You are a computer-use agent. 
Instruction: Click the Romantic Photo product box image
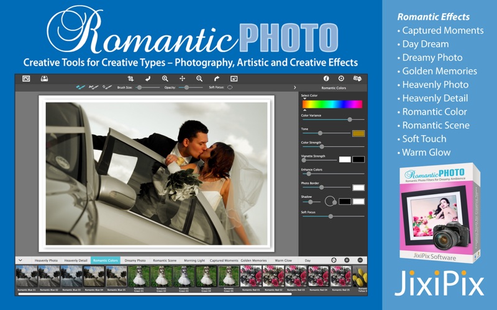440,213
